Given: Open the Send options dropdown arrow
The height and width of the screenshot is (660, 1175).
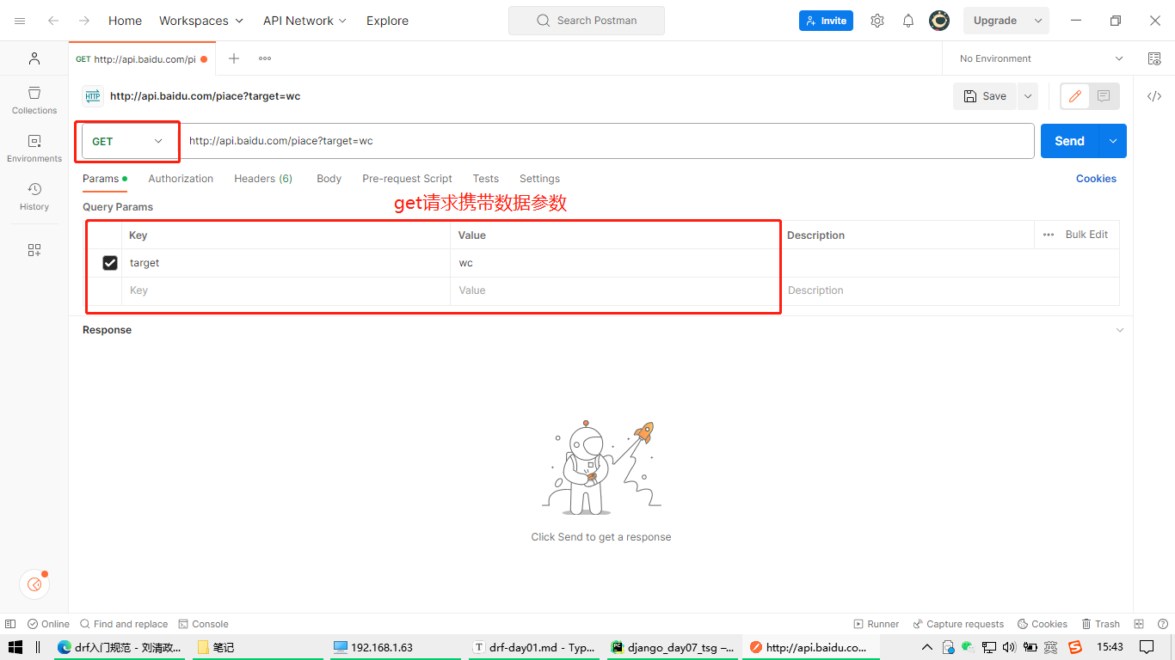Looking at the screenshot, I should [1113, 141].
